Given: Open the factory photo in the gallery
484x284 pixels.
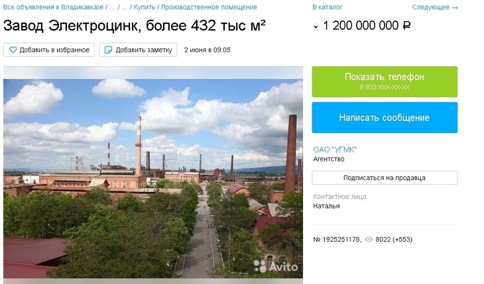Looking at the screenshot, I should [x=152, y=175].
